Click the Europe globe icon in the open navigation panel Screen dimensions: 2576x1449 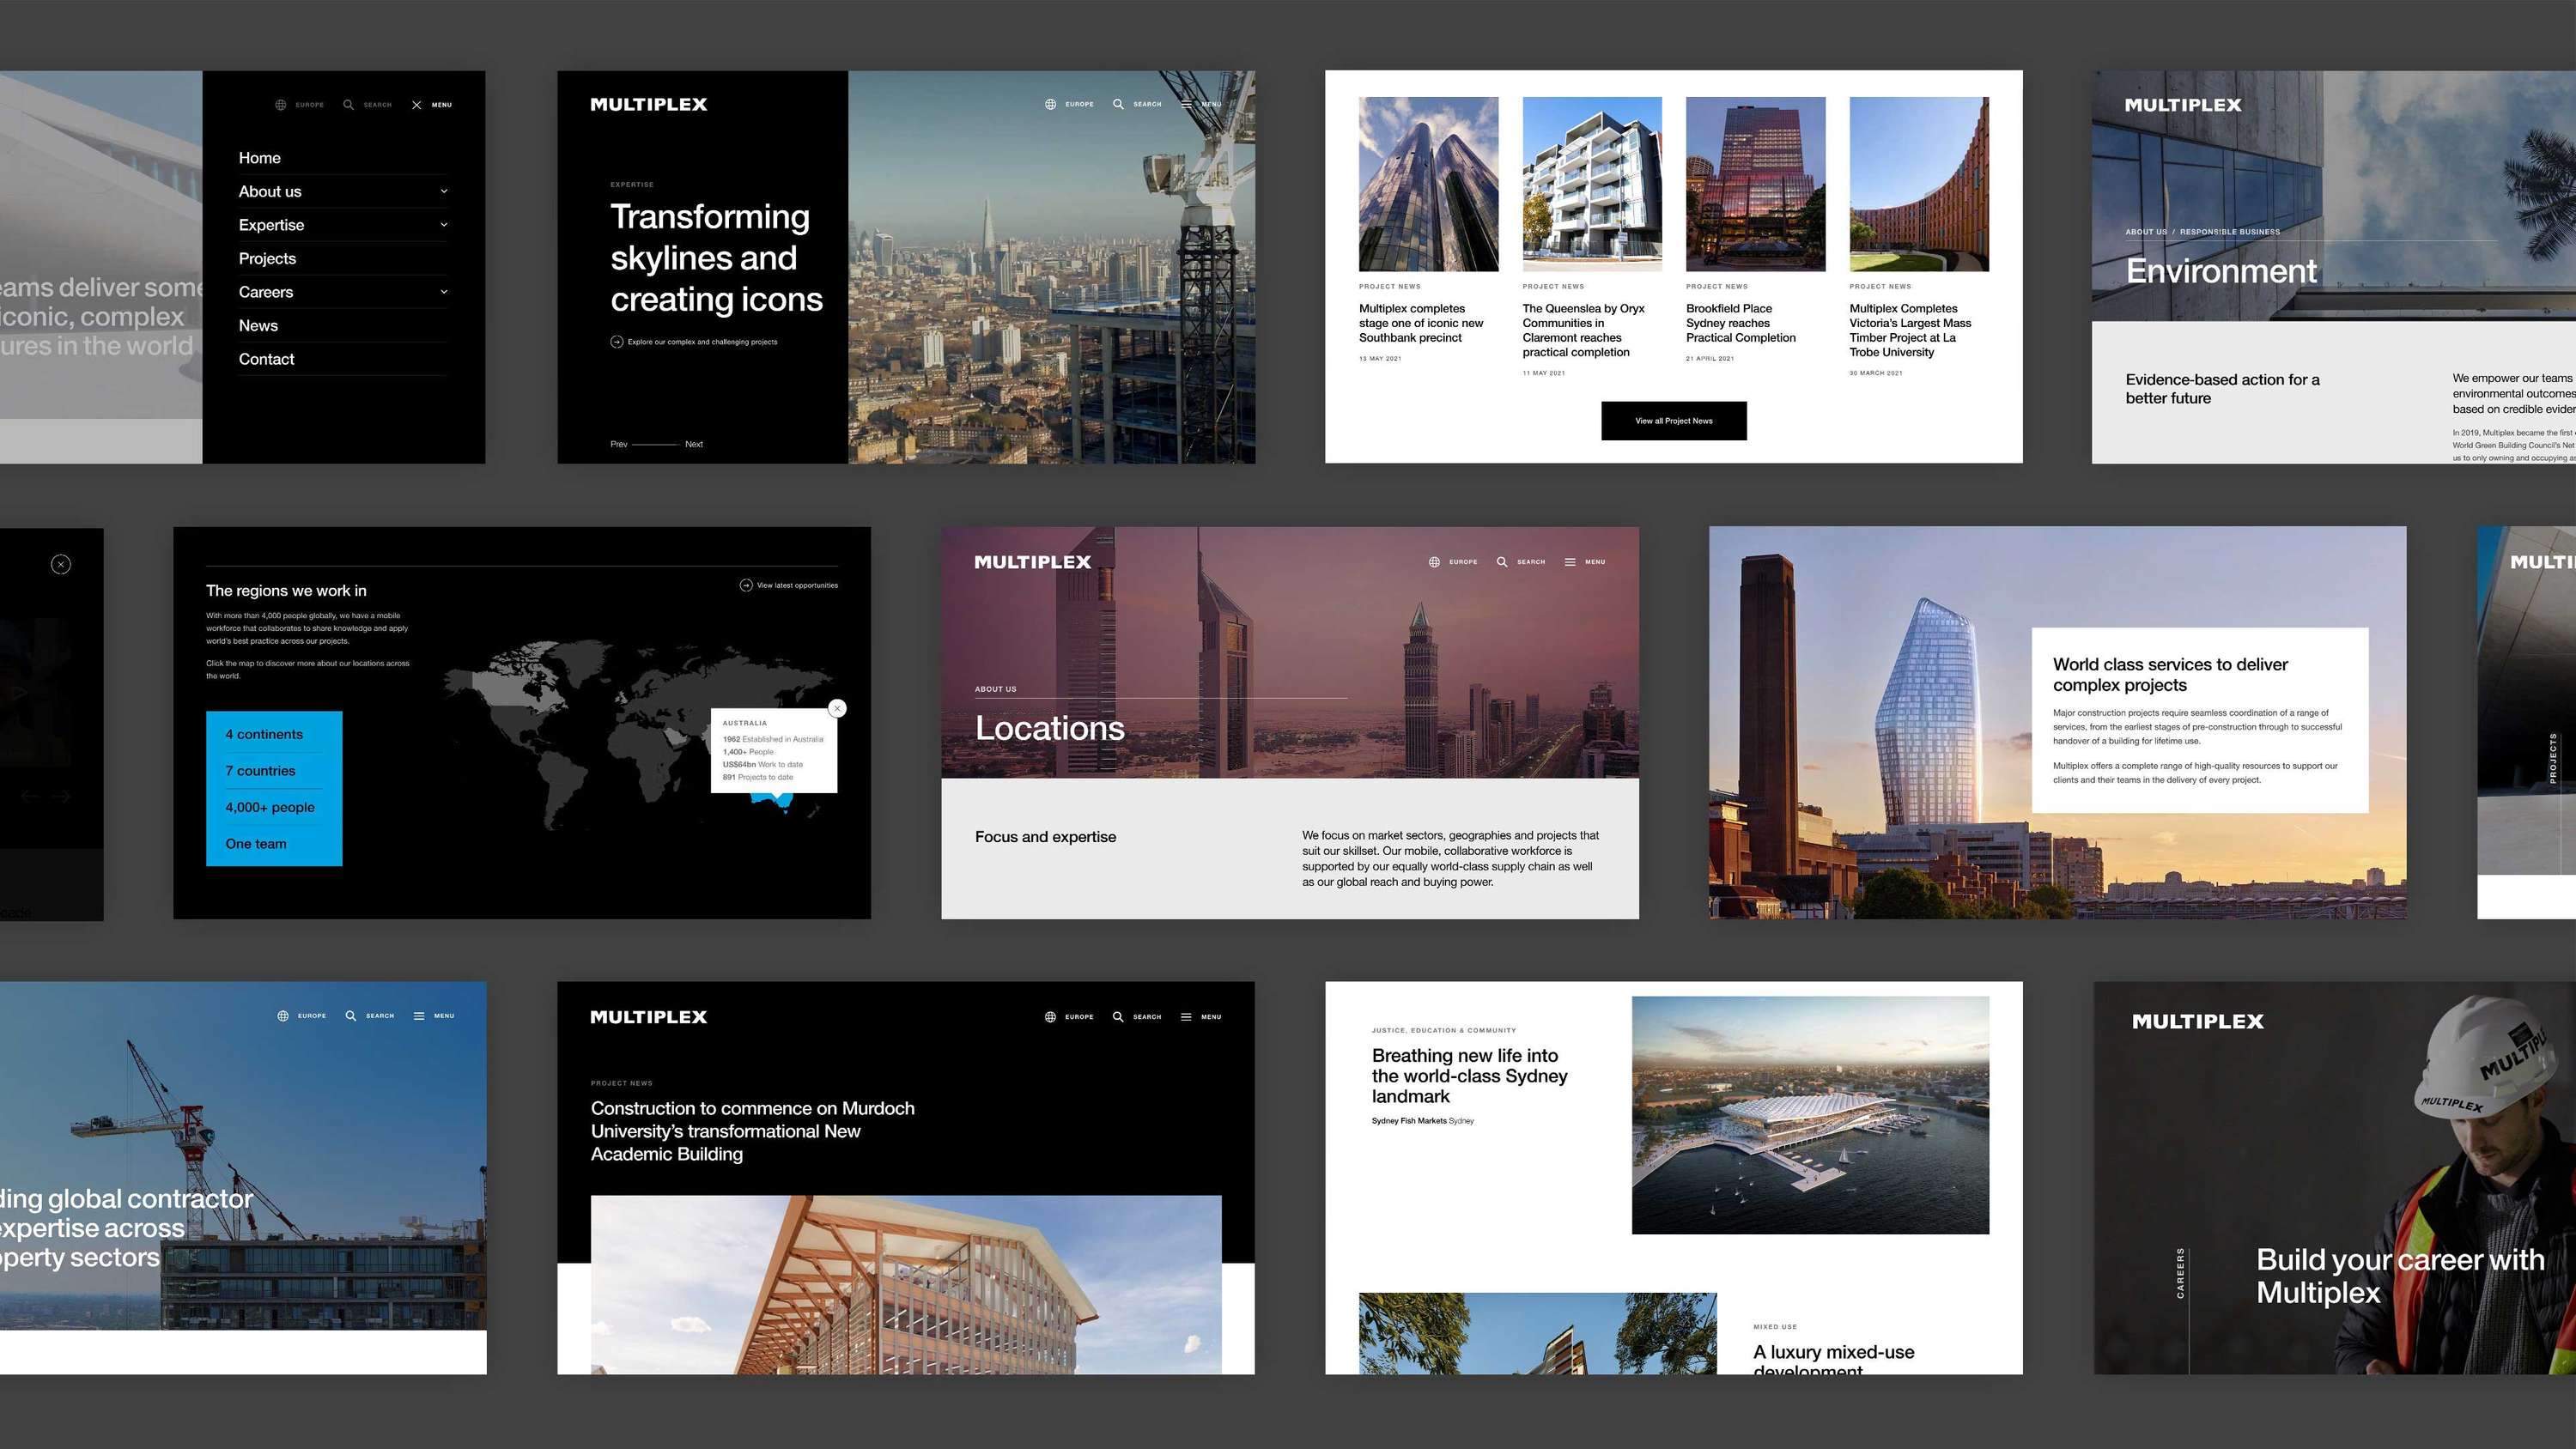pyautogui.click(x=281, y=105)
